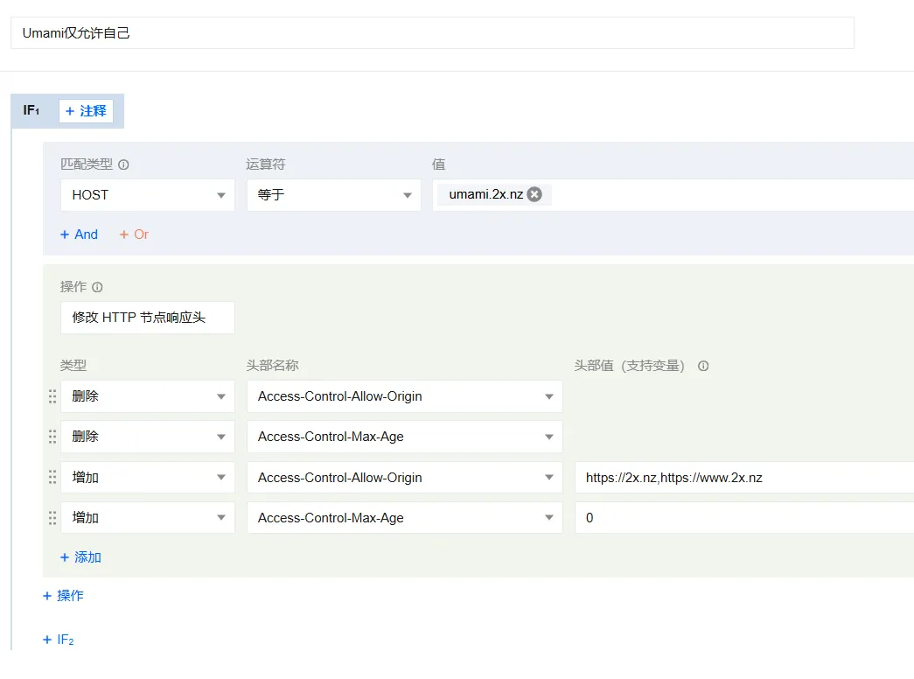Viewport: 914px width, 679px height.
Task: Click help icon next to 头部值（支持变量）
Action: pyautogui.click(x=703, y=366)
